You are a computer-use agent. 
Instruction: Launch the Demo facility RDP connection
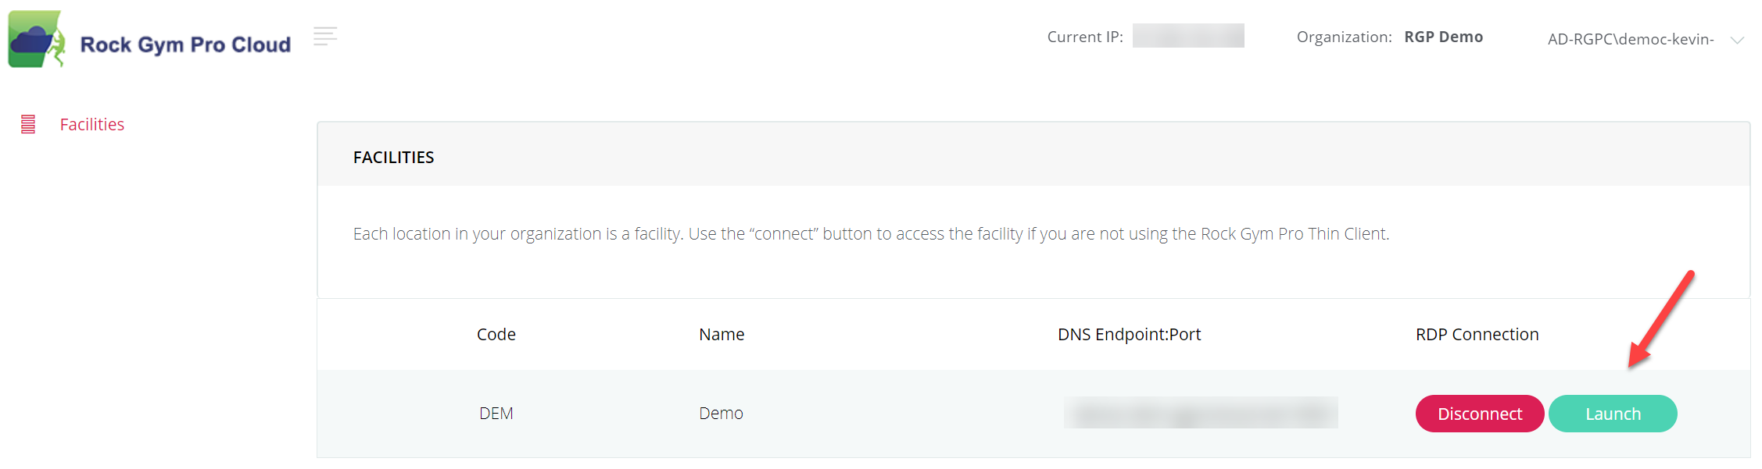[x=1613, y=414]
